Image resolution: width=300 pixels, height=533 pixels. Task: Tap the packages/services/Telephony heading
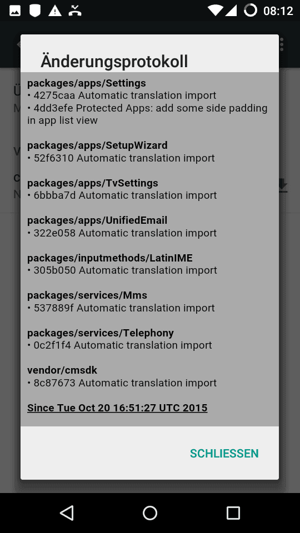pos(101,333)
